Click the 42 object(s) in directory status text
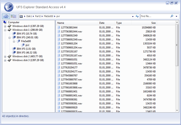This screenshot has width=181, height=125. [16, 116]
